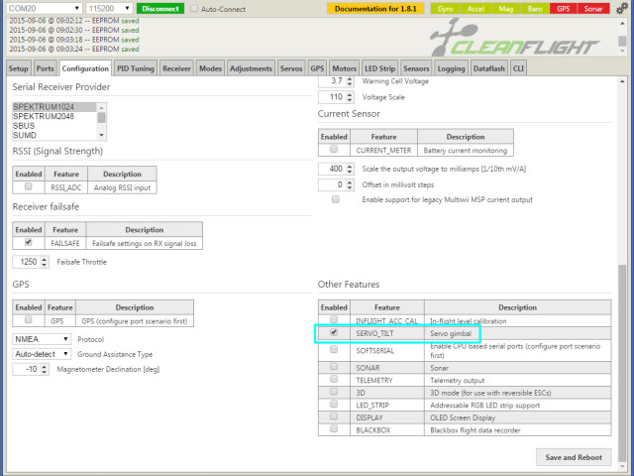The height and width of the screenshot is (476, 634).
Task: Enable the BLACKBOX feature checkbox
Action: [334, 428]
